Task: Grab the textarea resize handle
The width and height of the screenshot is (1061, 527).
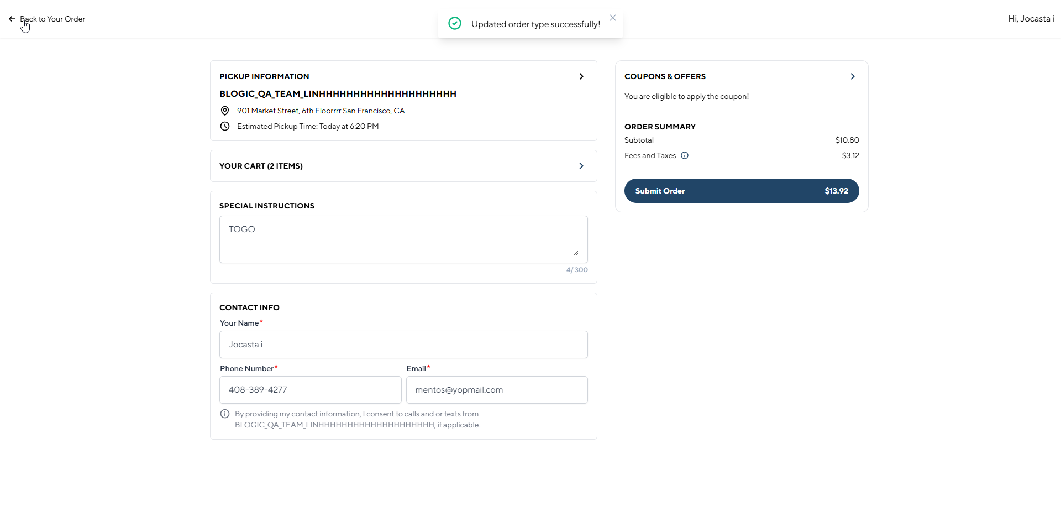Action: (x=576, y=253)
